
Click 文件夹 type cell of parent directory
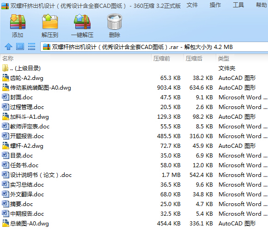[x=227, y=68]
